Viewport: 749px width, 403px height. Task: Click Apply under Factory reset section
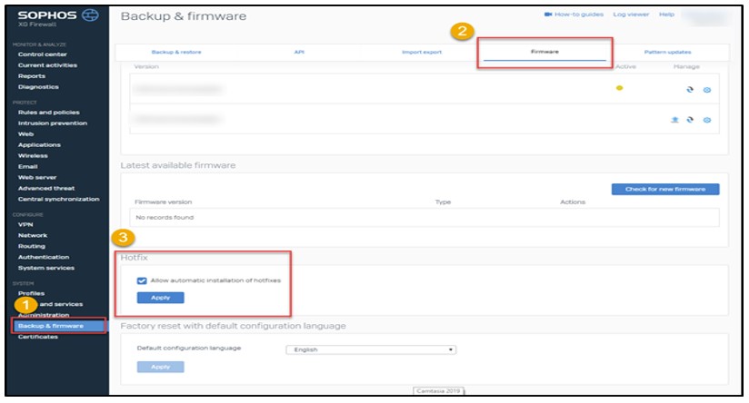pyautogui.click(x=161, y=367)
